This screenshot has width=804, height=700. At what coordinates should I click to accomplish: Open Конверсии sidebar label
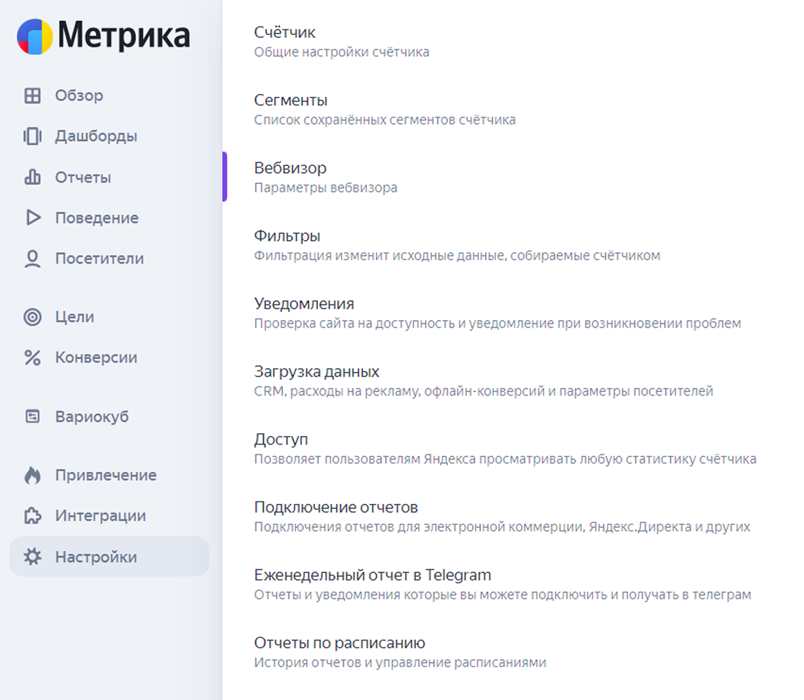[97, 357]
